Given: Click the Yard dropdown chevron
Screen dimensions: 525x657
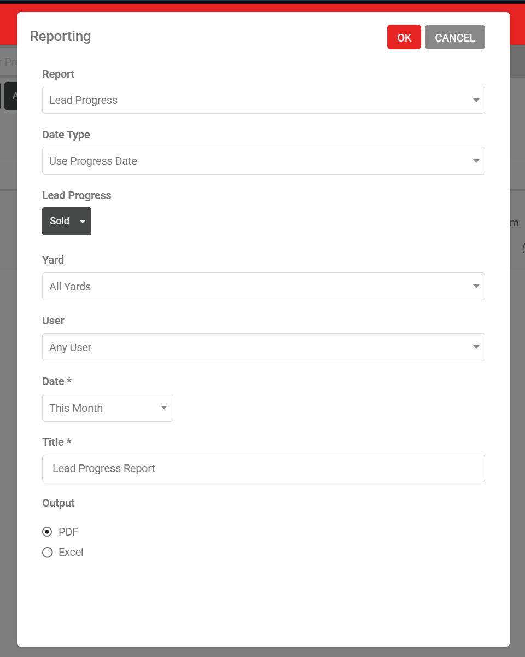Looking at the screenshot, I should coord(476,286).
